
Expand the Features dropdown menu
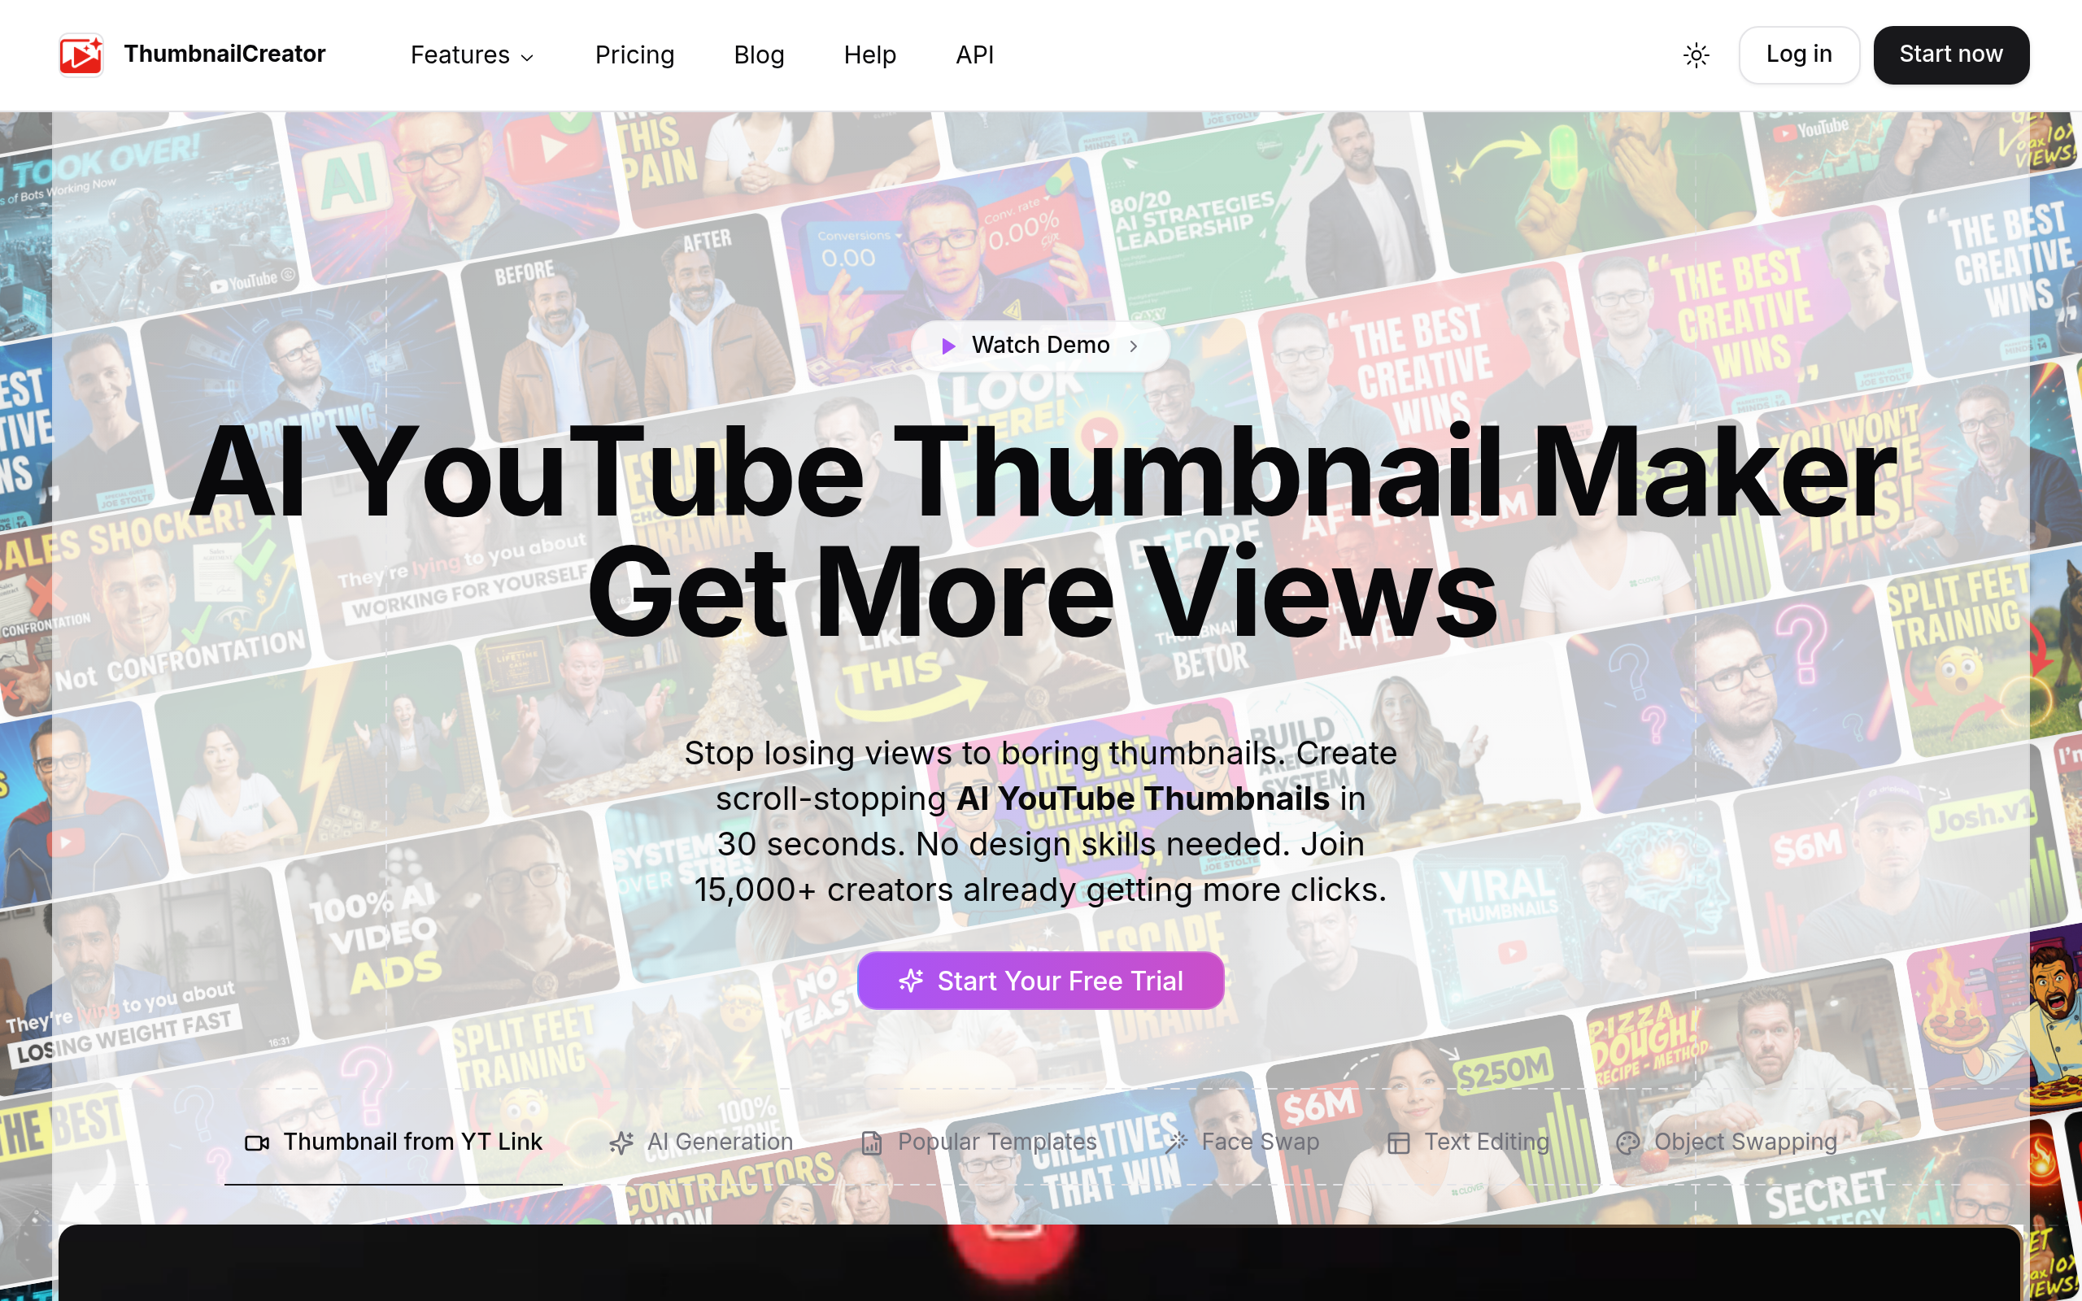click(x=473, y=55)
